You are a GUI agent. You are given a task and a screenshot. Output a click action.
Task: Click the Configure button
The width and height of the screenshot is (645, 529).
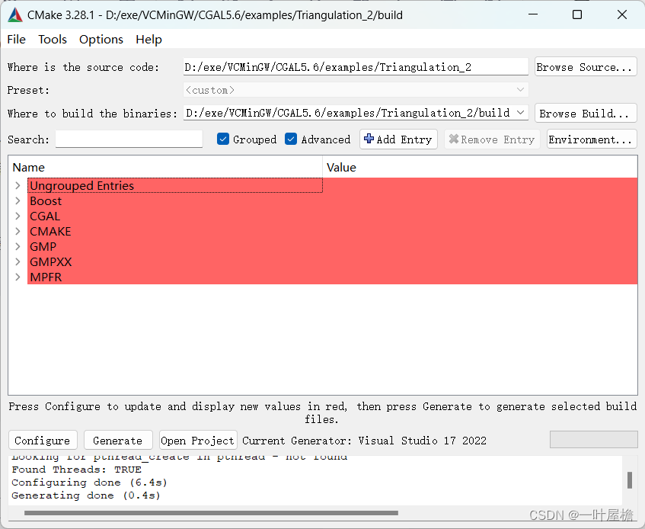[43, 440]
